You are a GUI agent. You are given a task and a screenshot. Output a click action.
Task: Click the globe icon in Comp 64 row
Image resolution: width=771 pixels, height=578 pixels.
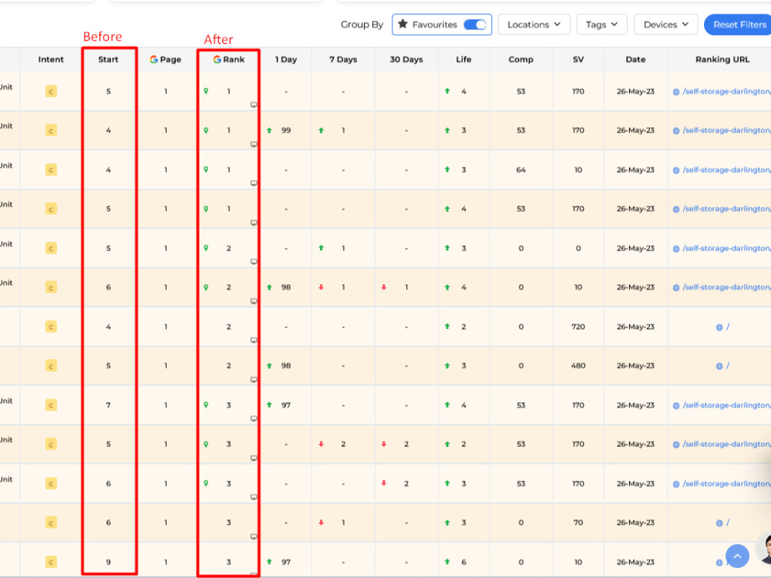(676, 170)
